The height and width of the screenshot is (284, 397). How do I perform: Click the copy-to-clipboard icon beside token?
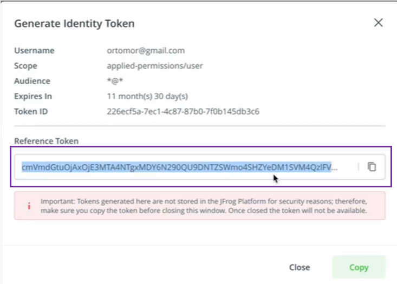click(x=372, y=167)
